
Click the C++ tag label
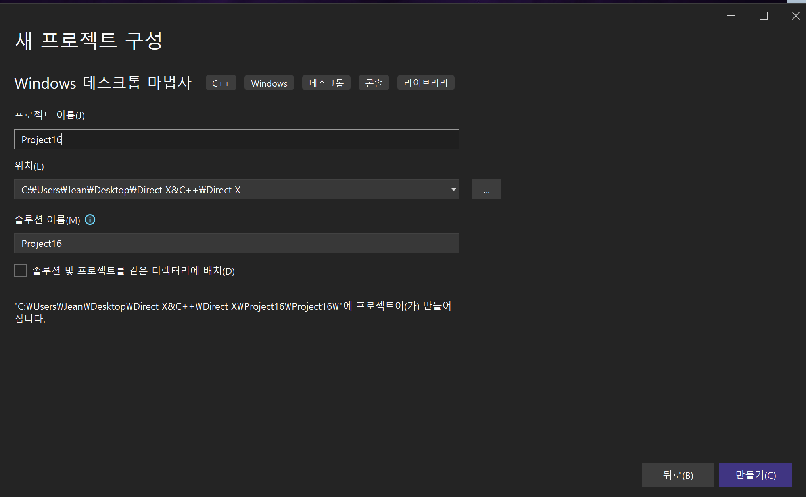tap(221, 83)
